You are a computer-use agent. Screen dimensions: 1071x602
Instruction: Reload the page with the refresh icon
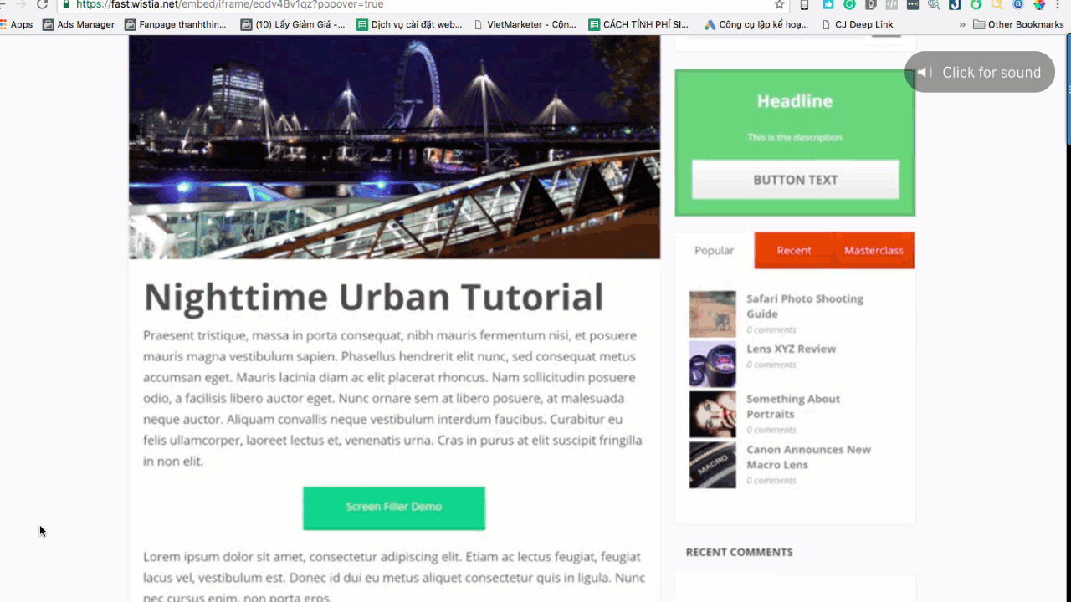42,4
